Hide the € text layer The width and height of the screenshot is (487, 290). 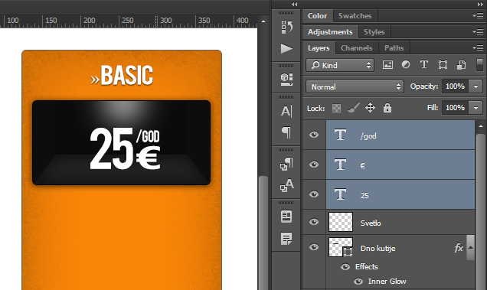(314, 165)
